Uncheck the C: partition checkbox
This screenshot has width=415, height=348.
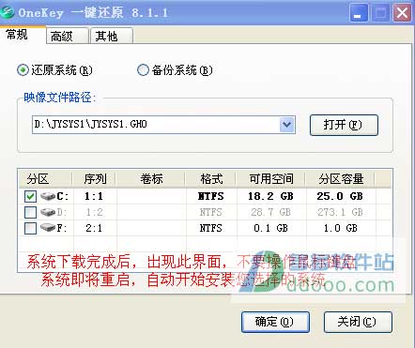(x=30, y=196)
